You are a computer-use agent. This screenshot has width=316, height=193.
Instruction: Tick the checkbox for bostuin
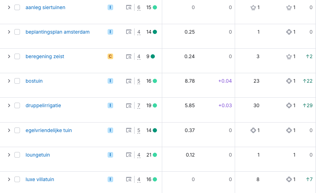(x=17, y=81)
